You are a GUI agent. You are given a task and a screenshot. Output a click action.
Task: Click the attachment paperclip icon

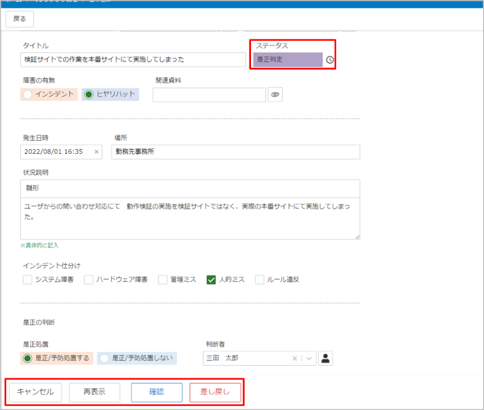(275, 95)
